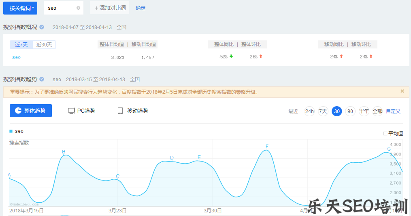Click the 3月30日 axis label

coord(213,210)
